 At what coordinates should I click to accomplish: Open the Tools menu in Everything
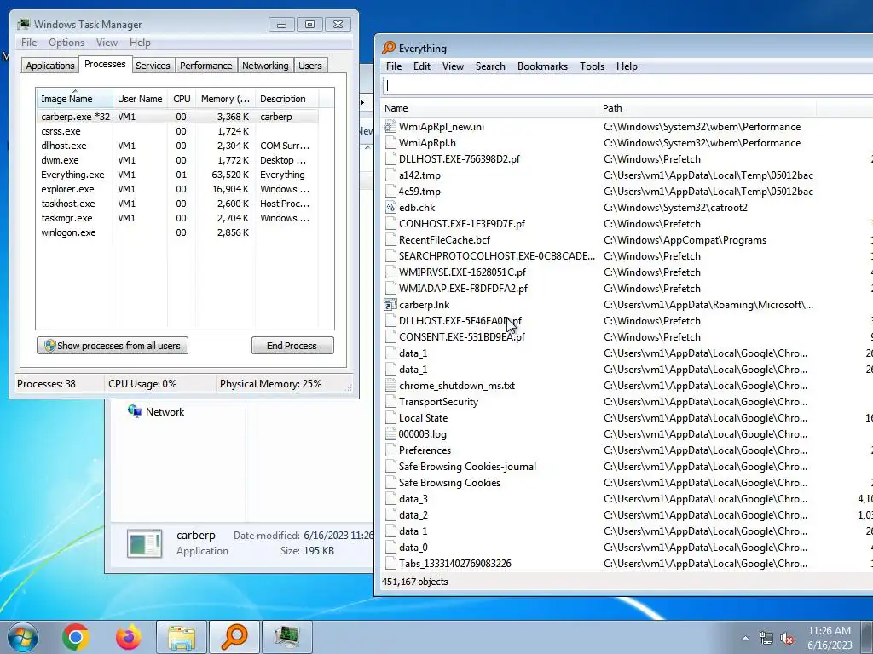592,66
